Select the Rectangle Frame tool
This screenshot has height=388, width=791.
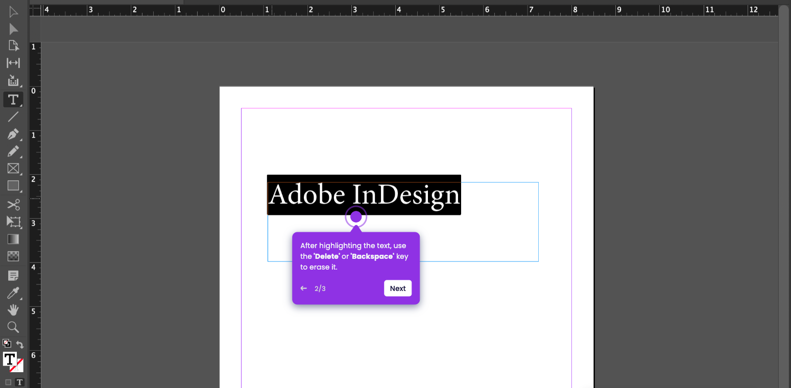pos(13,168)
